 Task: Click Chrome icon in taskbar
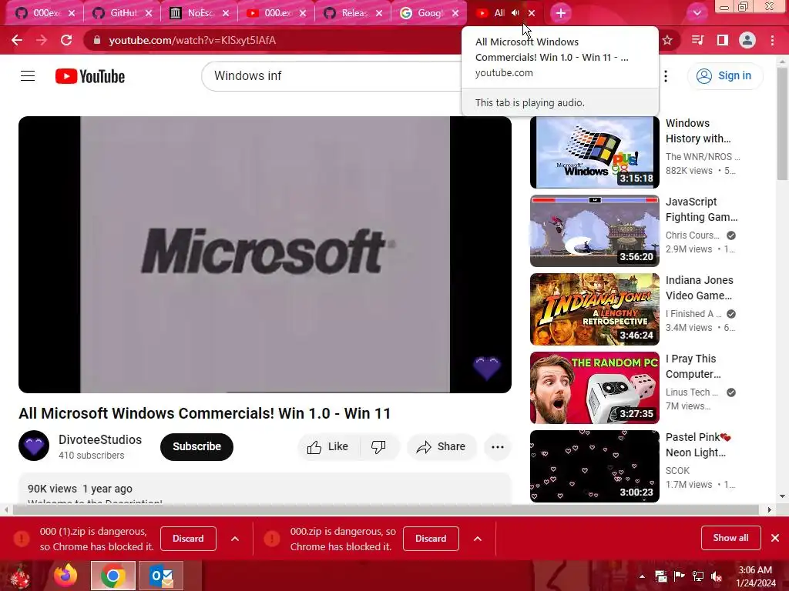(x=113, y=576)
